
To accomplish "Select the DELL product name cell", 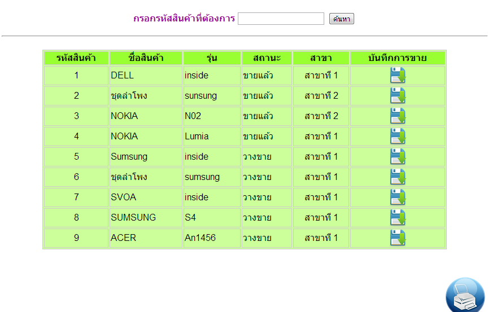I will (x=146, y=76).
